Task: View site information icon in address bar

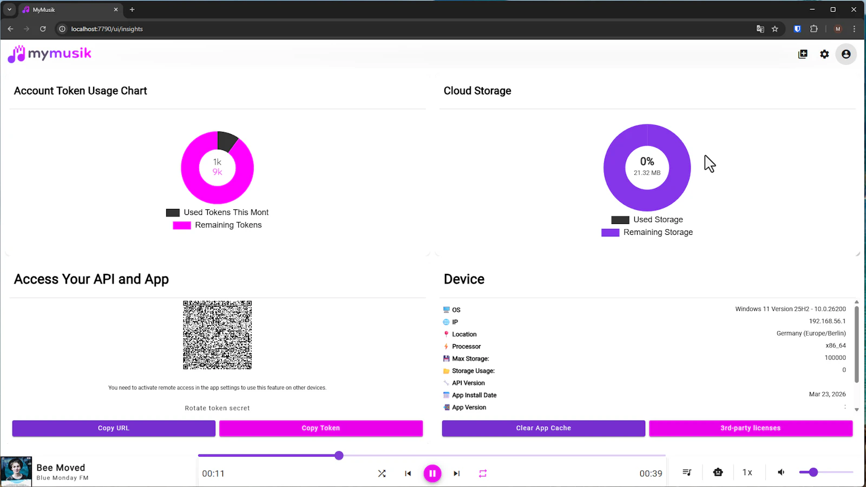Action: (62, 29)
